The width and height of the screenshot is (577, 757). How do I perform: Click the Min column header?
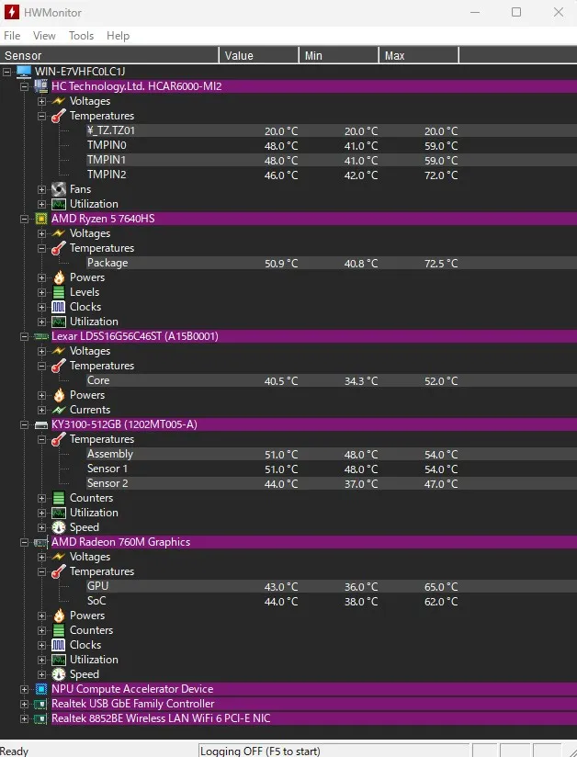339,55
